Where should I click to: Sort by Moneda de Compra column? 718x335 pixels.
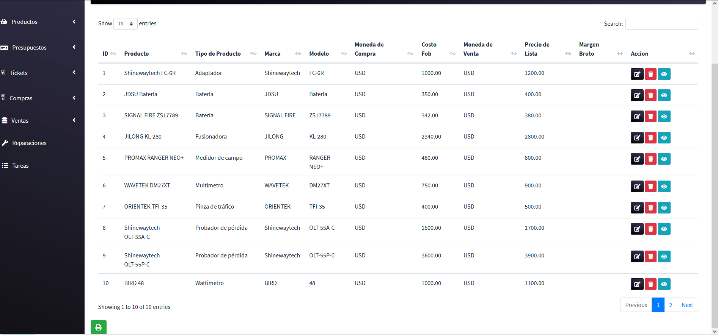[383, 49]
